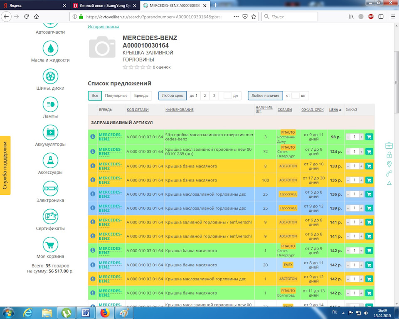Open Adblock Plus extension icon
The width and height of the screenshot is (399, 319).
371,17
